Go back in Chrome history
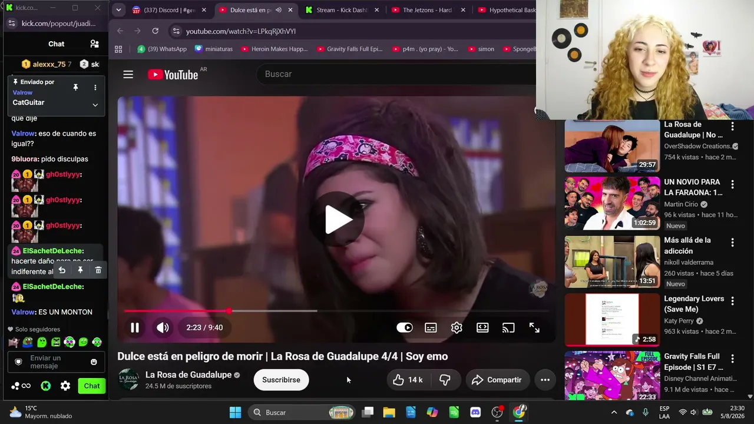Image resolution: width=754 pixels, height=424 pixels. pyautogui.click(x=120, y=31)
